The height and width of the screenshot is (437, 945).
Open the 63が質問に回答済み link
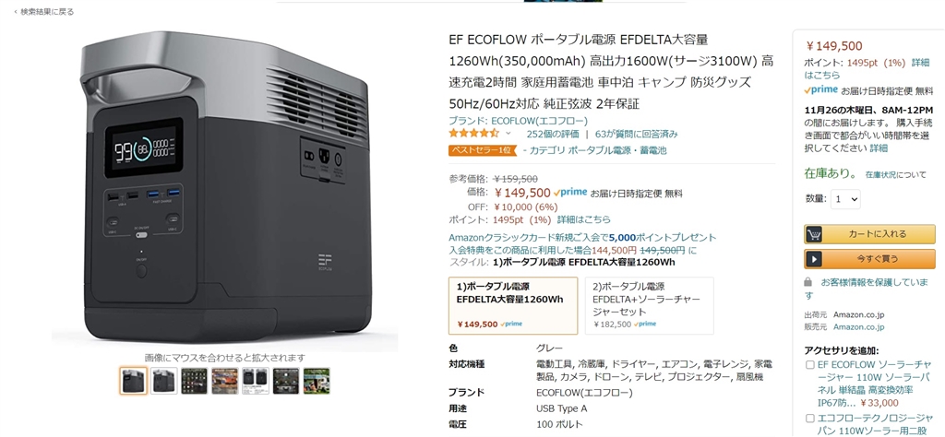pyautogui.click(x=637, y=134)
